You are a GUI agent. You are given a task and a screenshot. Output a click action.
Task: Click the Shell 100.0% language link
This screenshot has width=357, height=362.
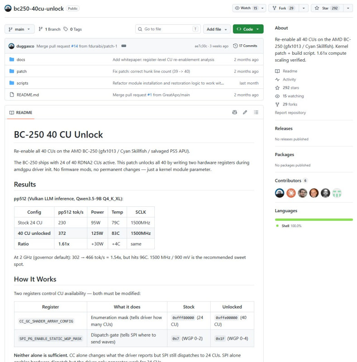click(x=291, y=226)
